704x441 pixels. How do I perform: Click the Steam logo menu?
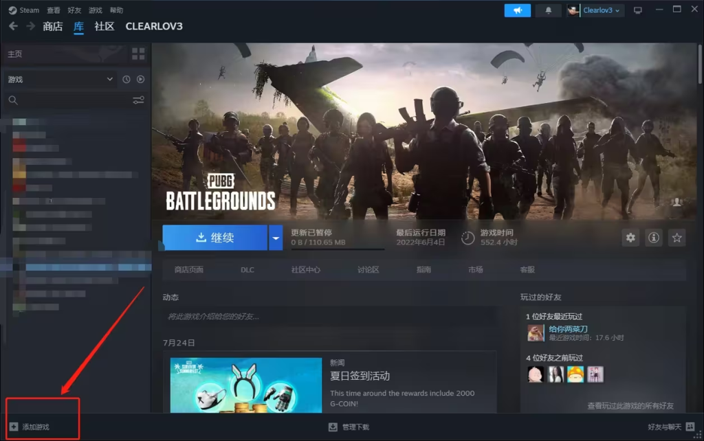tap(24, 10)
